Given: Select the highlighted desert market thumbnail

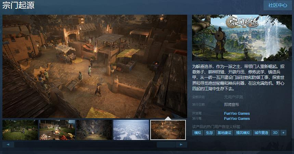Looking at the screenshot, I should coord(168,130).
